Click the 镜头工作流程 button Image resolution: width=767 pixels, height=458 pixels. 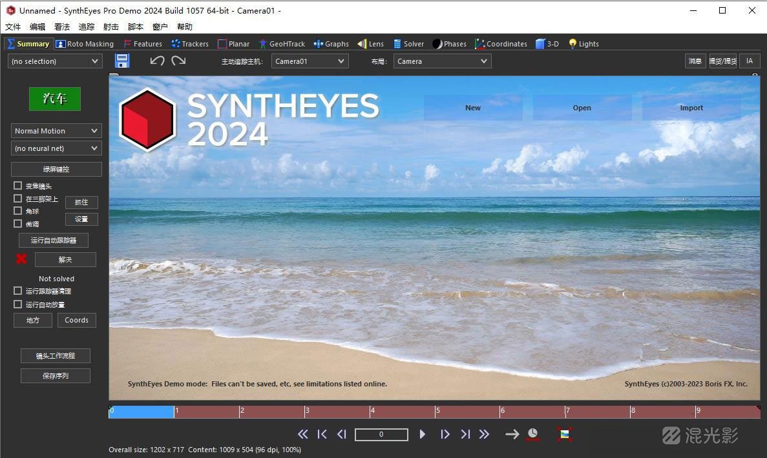56,356
